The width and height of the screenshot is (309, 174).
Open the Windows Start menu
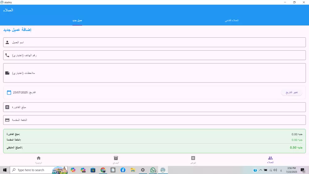click(x=5, y=170)
